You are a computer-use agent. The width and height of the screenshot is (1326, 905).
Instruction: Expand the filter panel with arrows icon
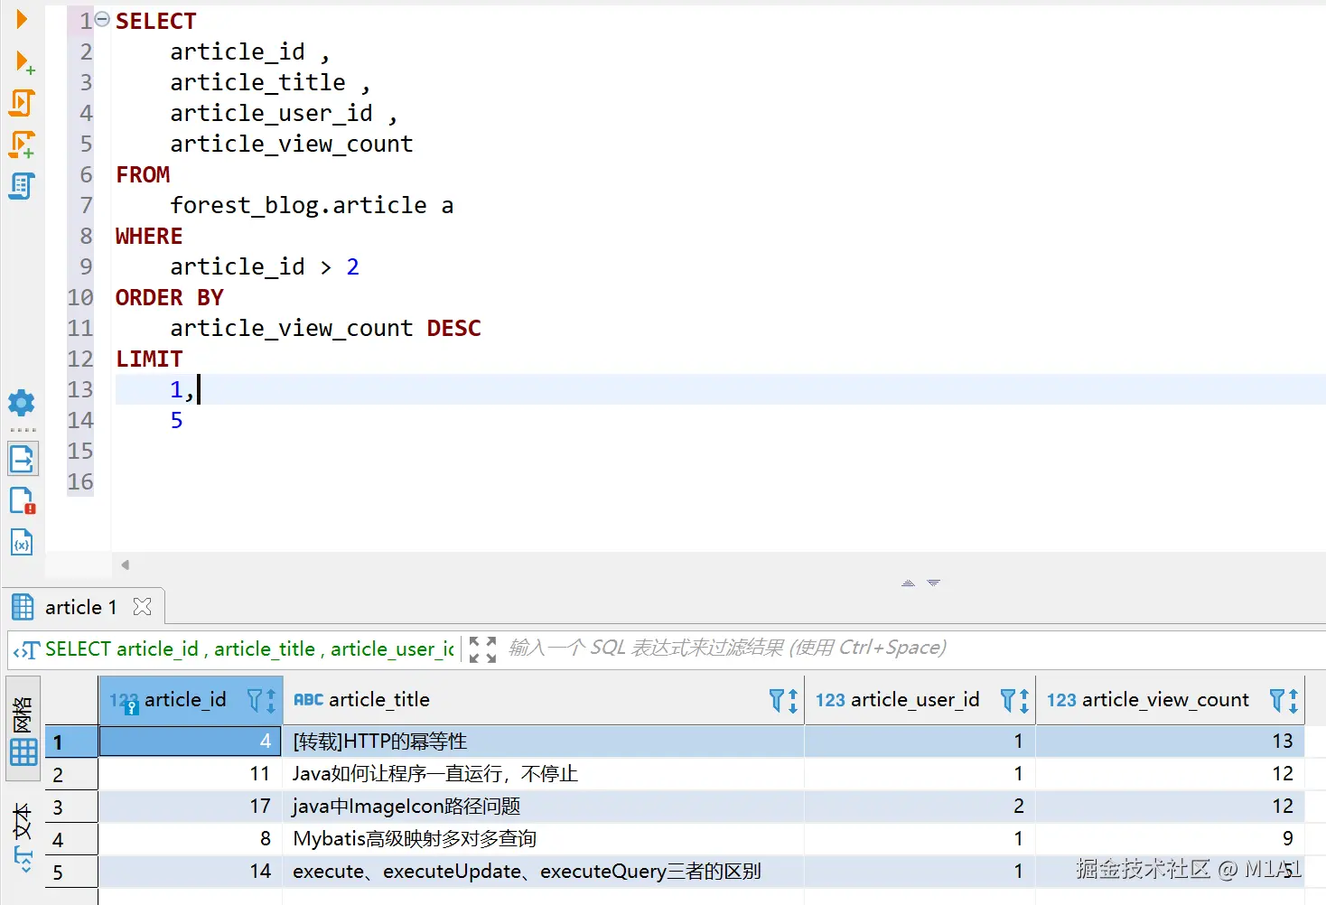483,649
